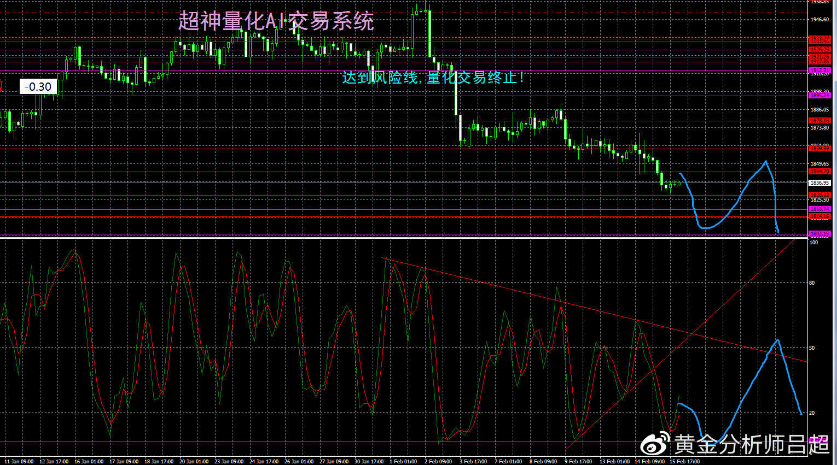This screenshot has height=465, width=837.
Task: Click the indicator scale value 80
Action: 812,283
